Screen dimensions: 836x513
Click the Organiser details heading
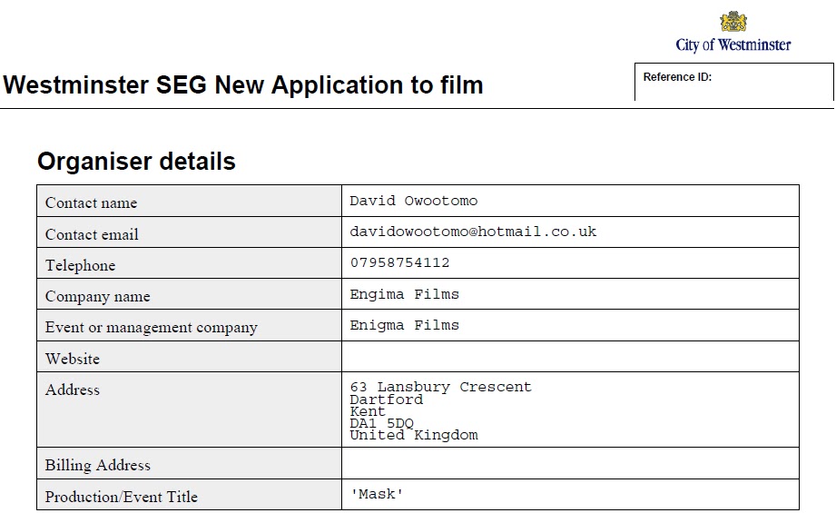[136, 162]
